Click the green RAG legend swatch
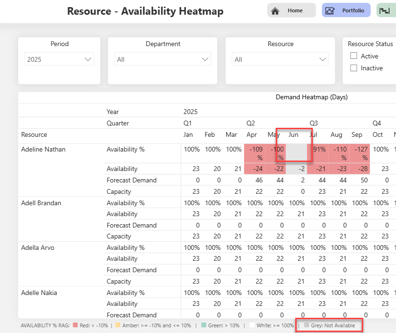This screenshot has width=396, height=333. [203, 325]
